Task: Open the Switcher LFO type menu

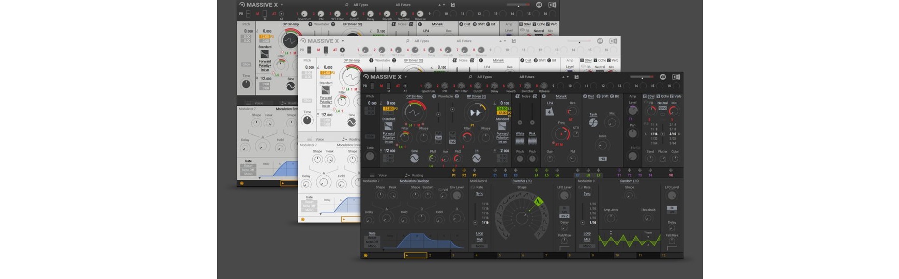Action: (522, 181)
